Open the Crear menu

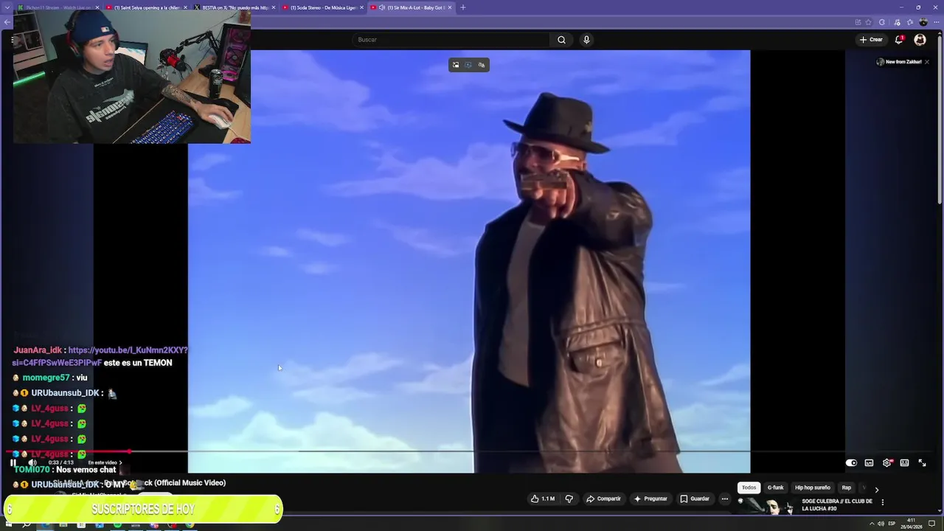coord(871,40)
